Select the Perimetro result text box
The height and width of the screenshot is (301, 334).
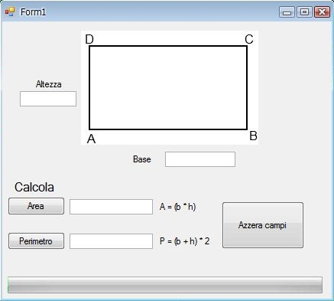coord(111,241)
